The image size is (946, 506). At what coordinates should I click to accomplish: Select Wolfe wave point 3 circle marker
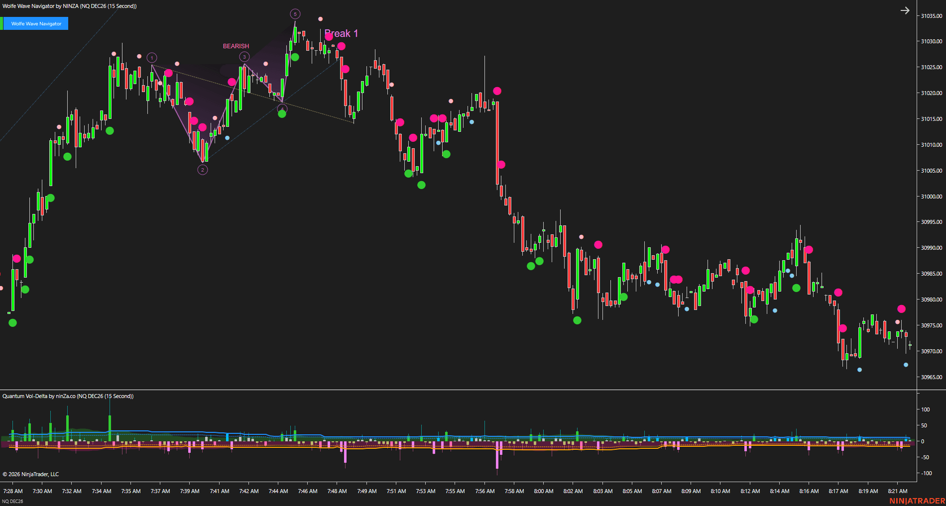pos(244,57)
